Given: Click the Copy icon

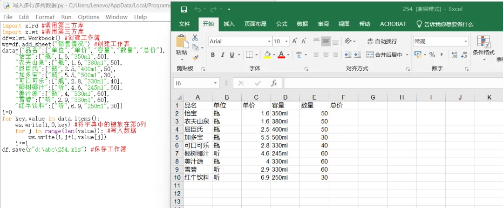Looking at the screenshot, I should (x=195, y=48).
